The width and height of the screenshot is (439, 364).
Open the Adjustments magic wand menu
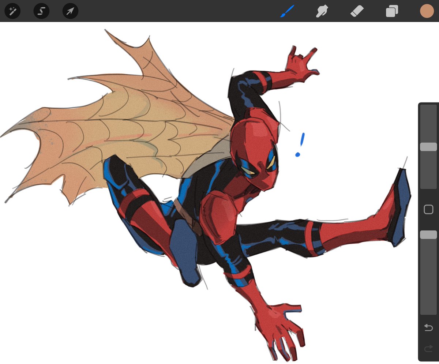pyautogui.click(x=12, y=11)
